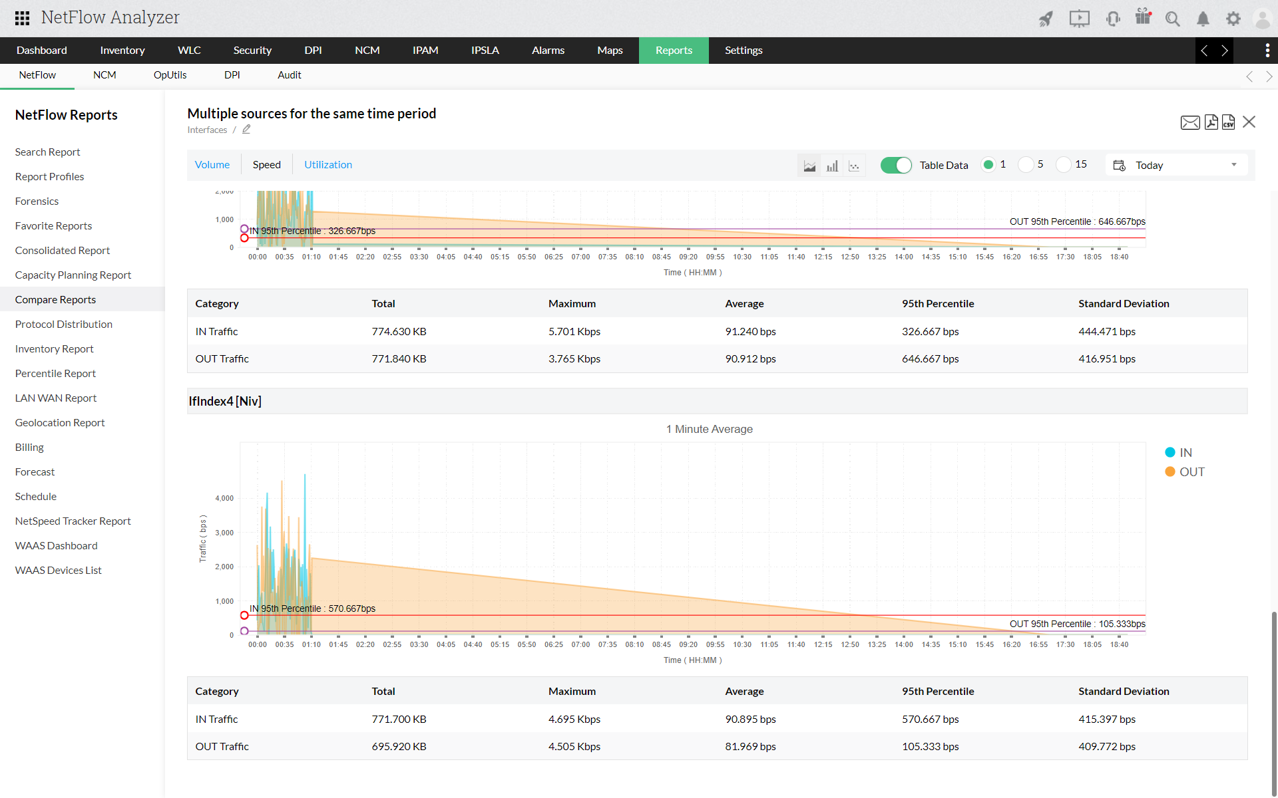Click the edit pencil next to Interfaces
This screenshot has width=1278, height=798.
tap(246, 130)
